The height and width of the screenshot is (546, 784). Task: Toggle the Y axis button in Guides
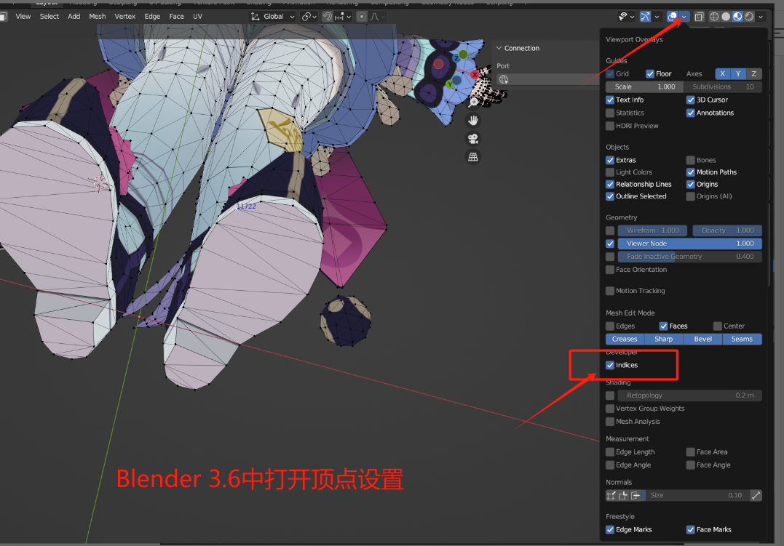738,74
